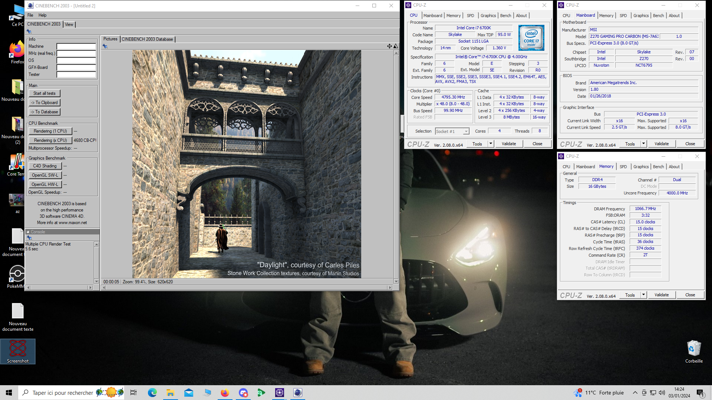Open Tools dropdown arrow in Memory window
Screen dimensions: 712x400
coord(643,295)
